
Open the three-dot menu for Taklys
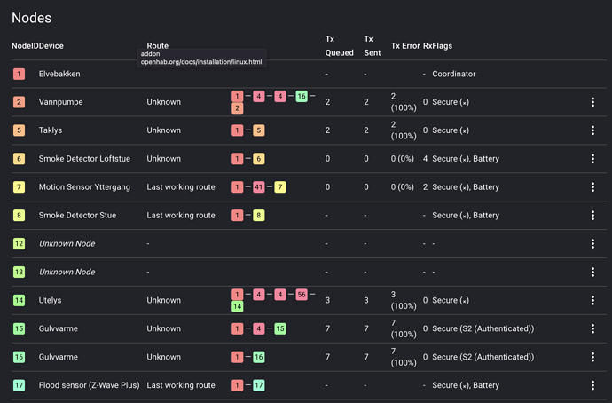pyautogui.click(x=592, y=130)
